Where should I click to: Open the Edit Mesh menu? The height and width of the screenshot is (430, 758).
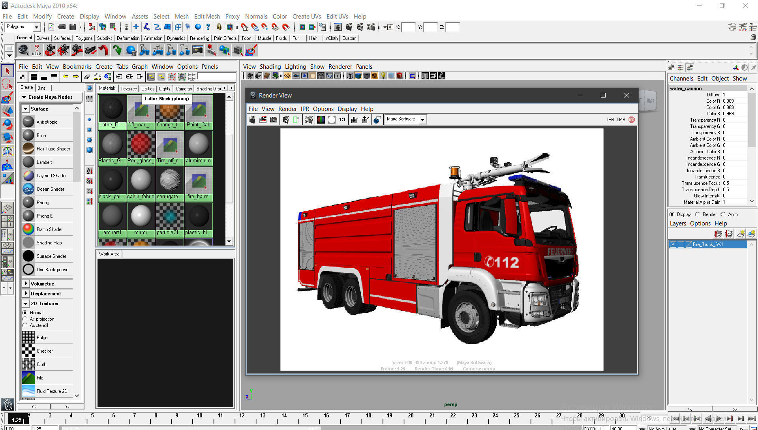tap(207, 17)
